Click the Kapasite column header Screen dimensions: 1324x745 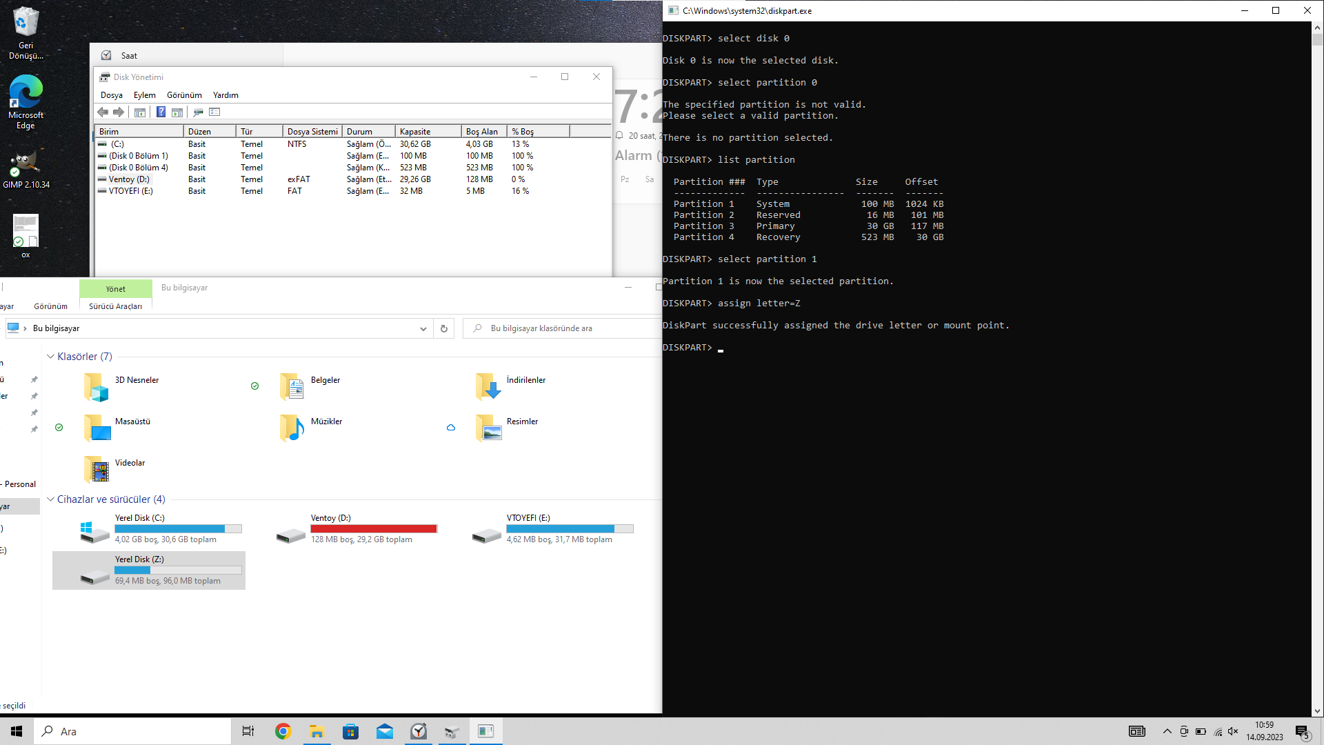[x=428, y=132]
